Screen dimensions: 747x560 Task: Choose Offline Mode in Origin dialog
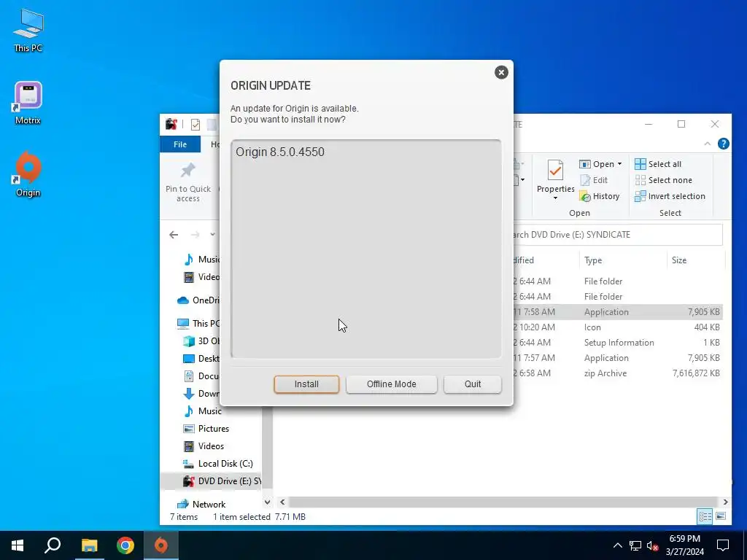coord(391,384)
